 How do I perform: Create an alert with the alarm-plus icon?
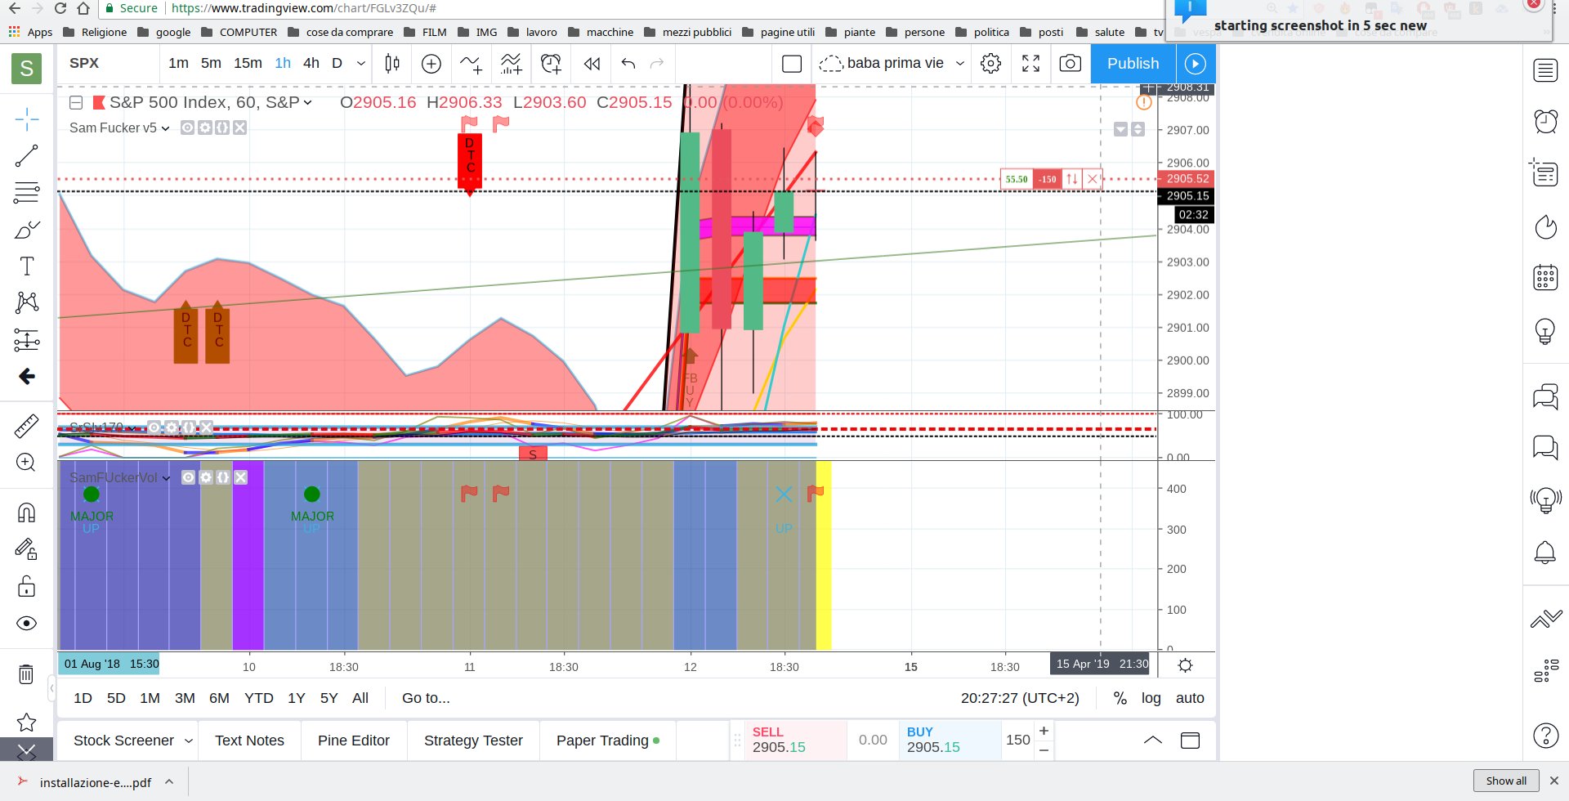point(552,63)
